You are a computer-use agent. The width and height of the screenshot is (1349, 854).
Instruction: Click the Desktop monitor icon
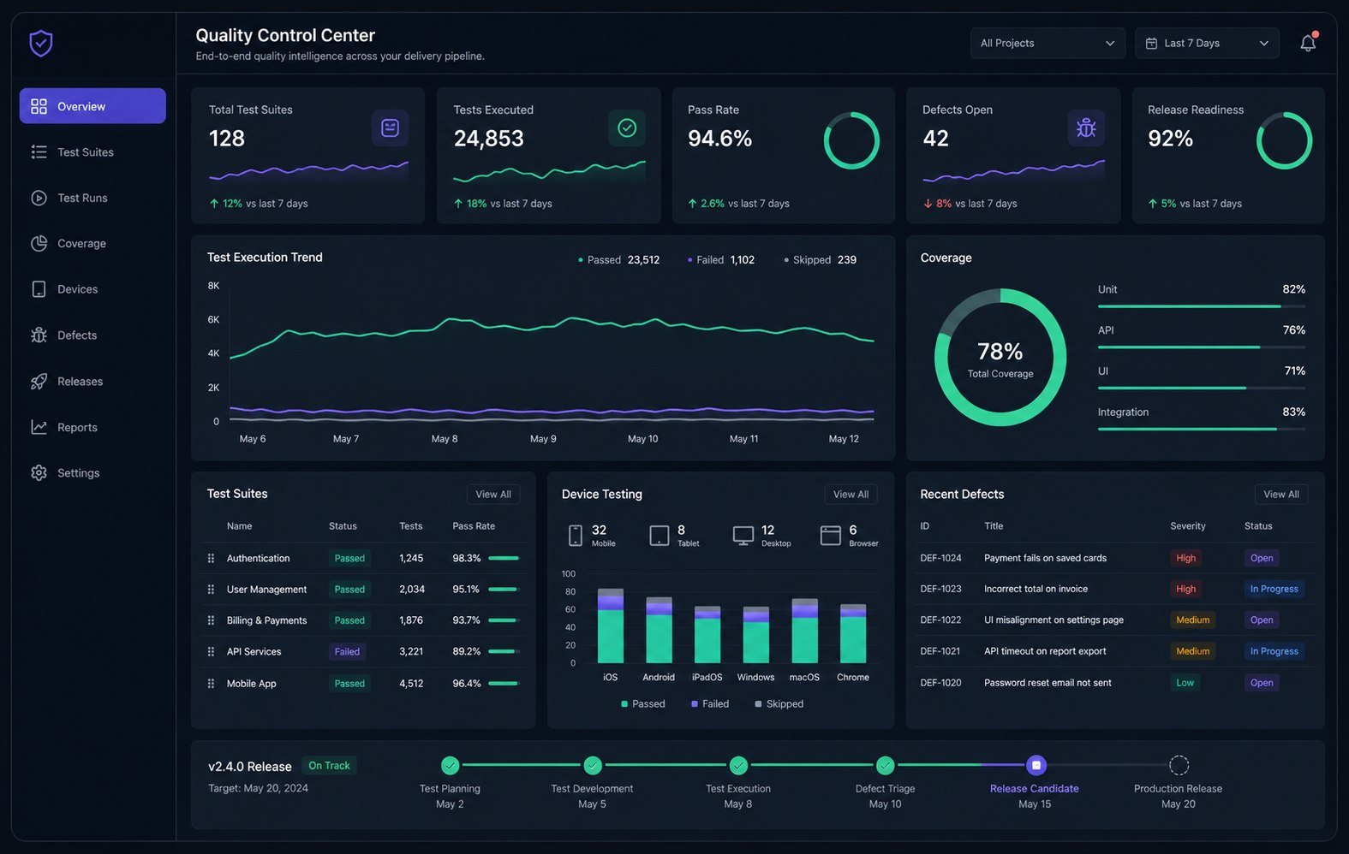coord(743,536)
